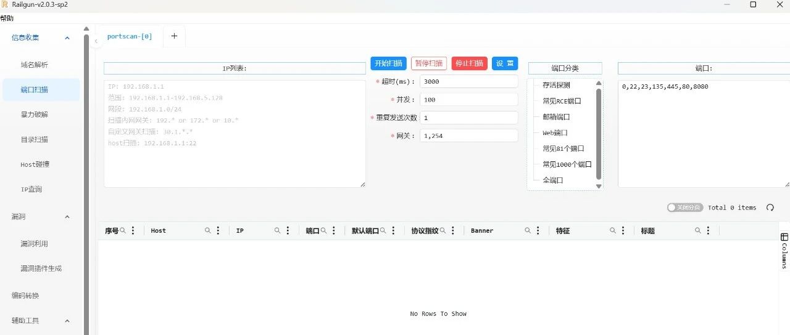Open the Banner column three-dot menu

[538, 230]
